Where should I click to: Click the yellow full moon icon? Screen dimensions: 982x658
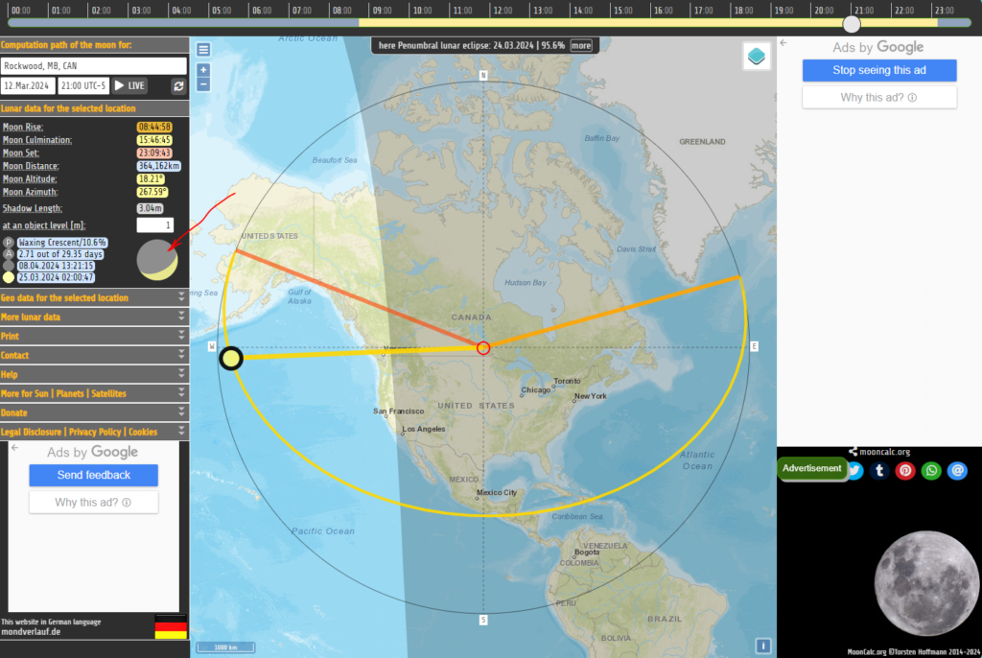pos(8,277)
